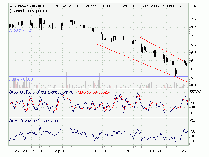Click the 19. date label
Image resolution: width=209 pixels, height=157 pixels.
click(152, 151)
